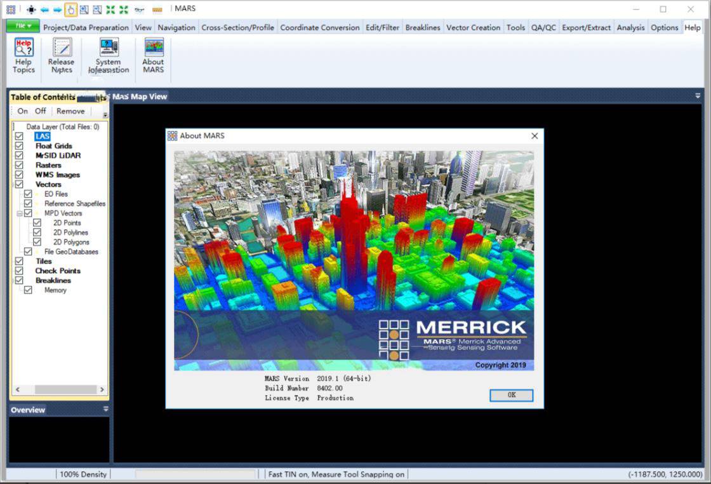Viewport: 711px width, 484px height.
Task: Open Help Topics
Action: [23, 55]
